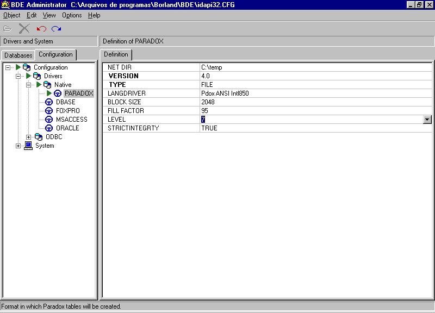Click the BDE Administrator title bar app icon
The width and height of the screenshot is (435, 313).
pos(5,5)
